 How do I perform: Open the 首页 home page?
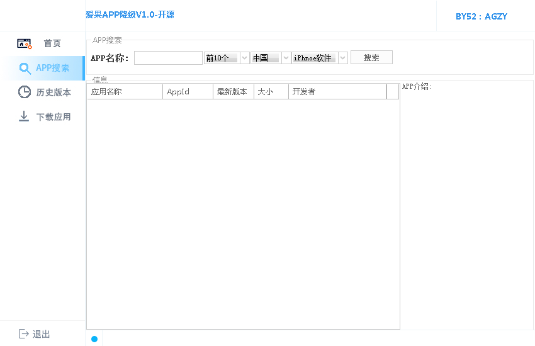click(52, 43)
